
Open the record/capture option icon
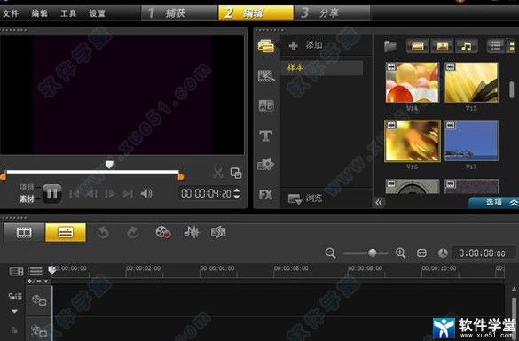click(163, 232)
